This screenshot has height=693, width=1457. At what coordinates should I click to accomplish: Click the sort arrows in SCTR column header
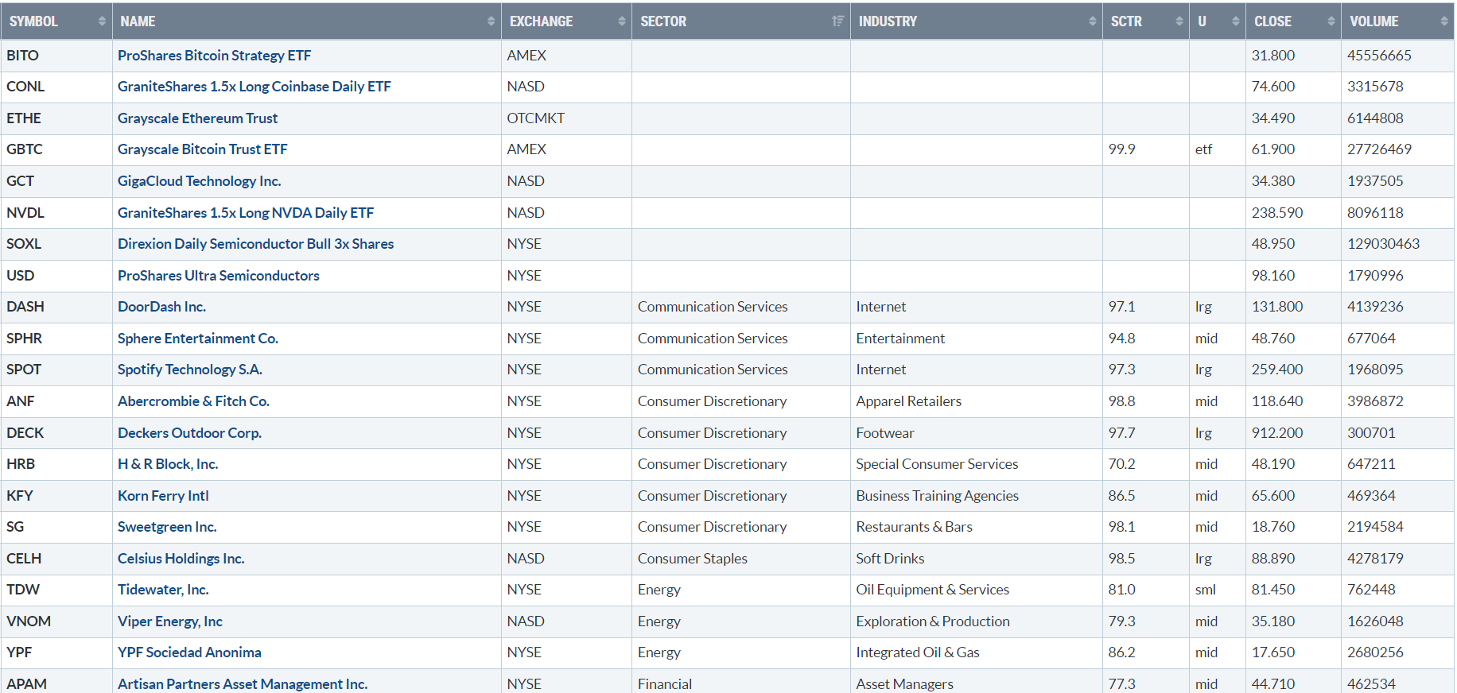click(x=1179, y=21)
